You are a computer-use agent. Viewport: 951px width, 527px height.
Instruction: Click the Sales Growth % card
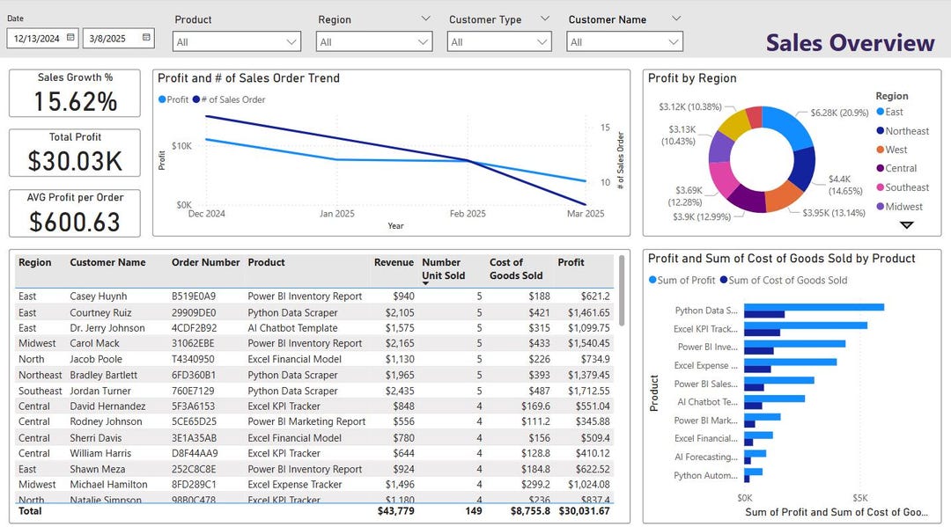(75, 92)
